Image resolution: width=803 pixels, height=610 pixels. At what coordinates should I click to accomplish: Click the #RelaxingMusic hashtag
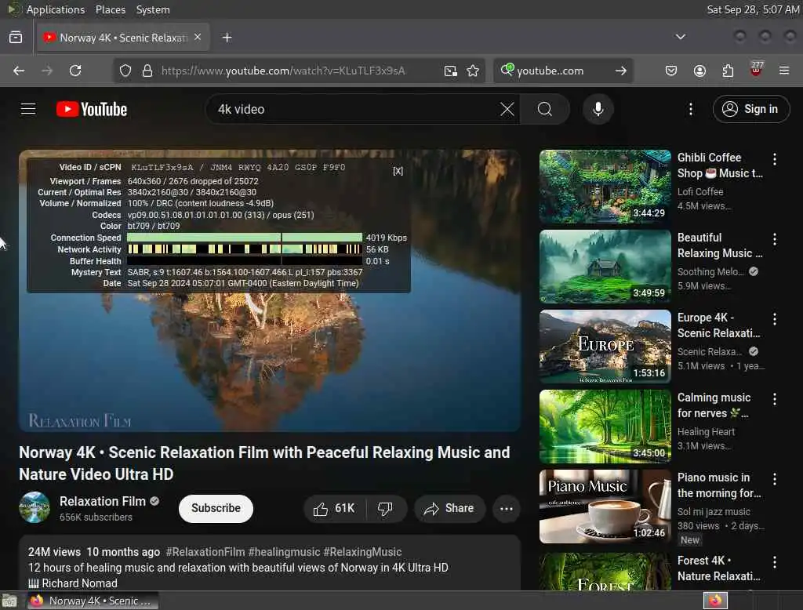point(362,552)
